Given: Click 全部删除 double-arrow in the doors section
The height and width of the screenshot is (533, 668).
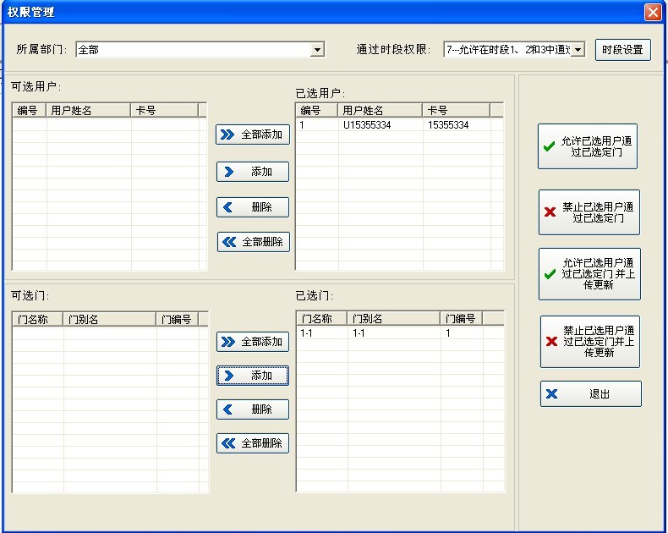Looking at the screenshot, I should (253, 443).
